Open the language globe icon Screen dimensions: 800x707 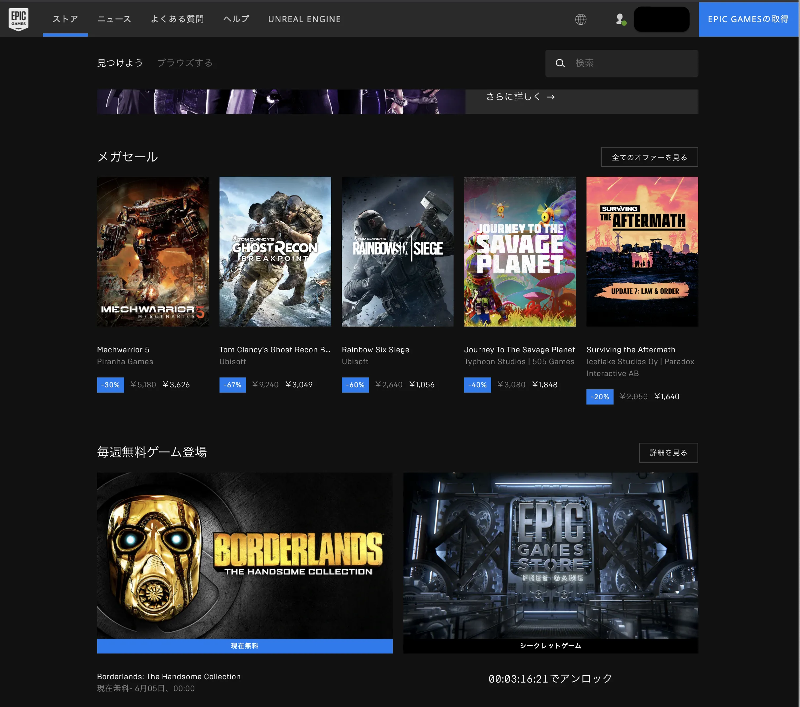coord(580,19)
